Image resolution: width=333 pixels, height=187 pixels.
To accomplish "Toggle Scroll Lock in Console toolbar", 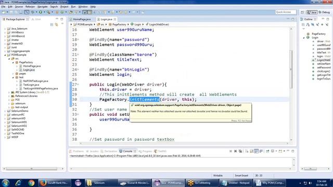I will point(251,151).
